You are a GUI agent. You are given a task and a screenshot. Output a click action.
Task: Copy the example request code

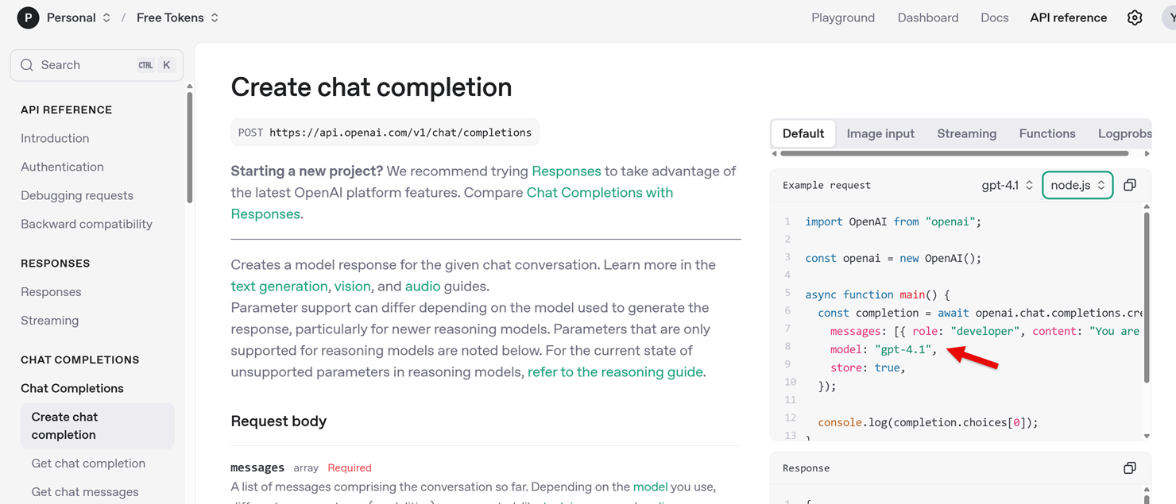point(1130,185)
